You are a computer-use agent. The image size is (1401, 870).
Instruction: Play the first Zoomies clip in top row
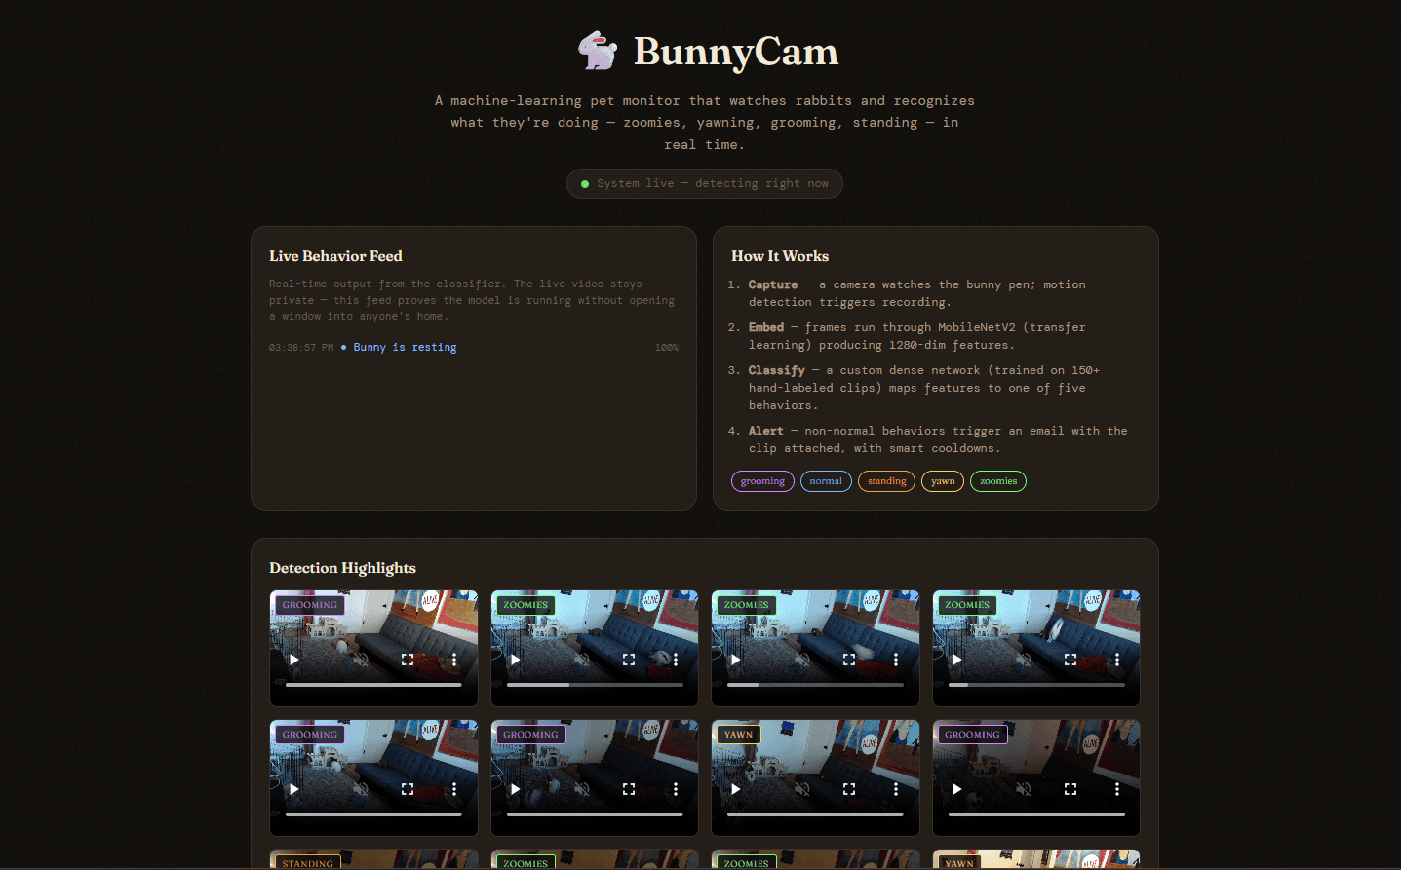click(515, 660)
